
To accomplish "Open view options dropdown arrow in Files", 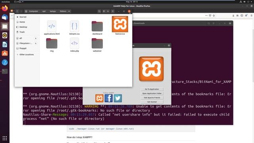I will click(x=108, y=11).
